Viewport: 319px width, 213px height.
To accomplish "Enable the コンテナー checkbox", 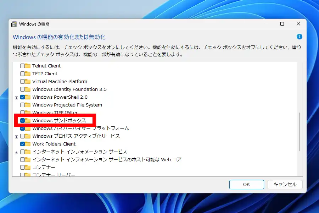I will click(22, 167).
